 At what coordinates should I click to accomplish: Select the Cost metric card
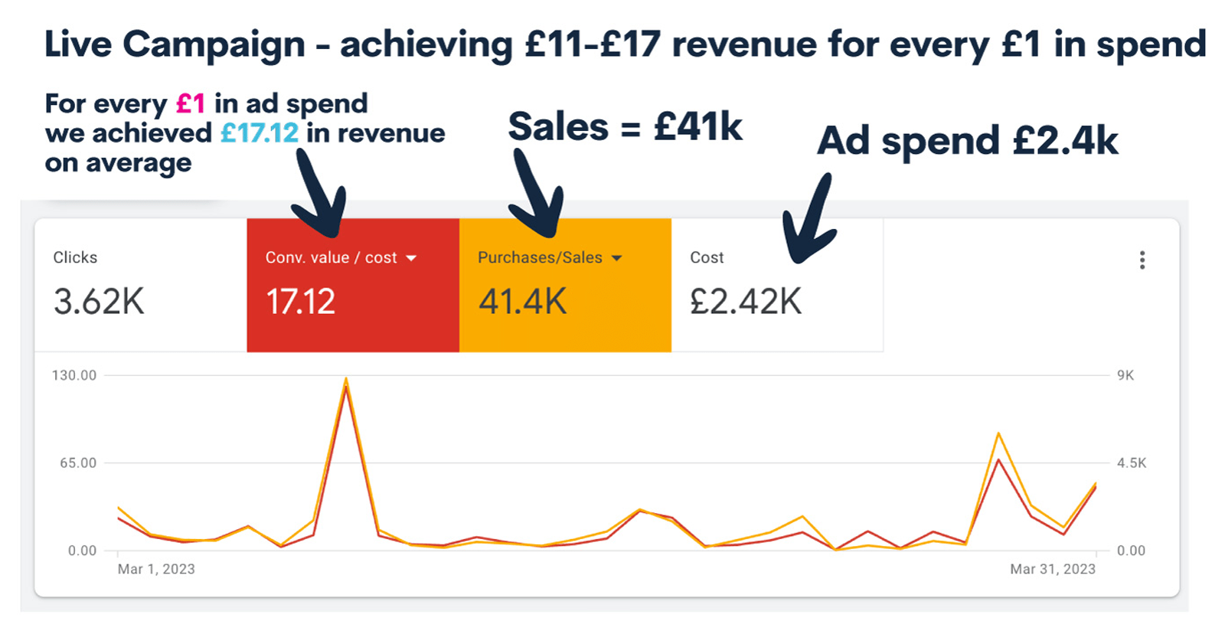777,286
